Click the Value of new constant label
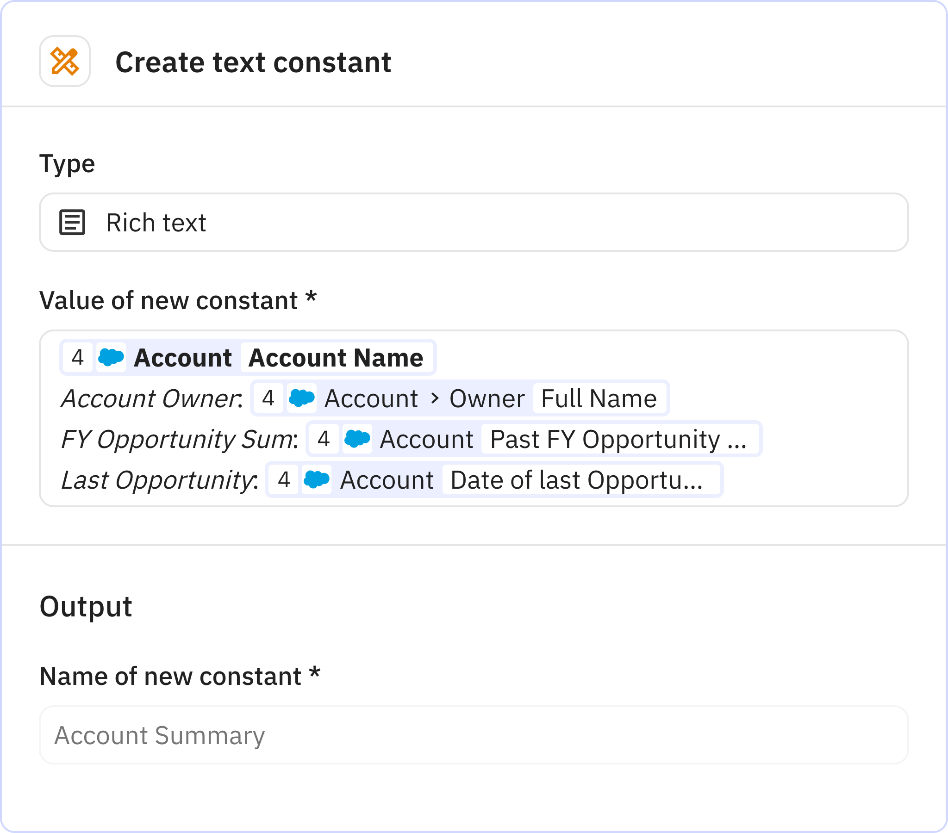 [178, 300]
